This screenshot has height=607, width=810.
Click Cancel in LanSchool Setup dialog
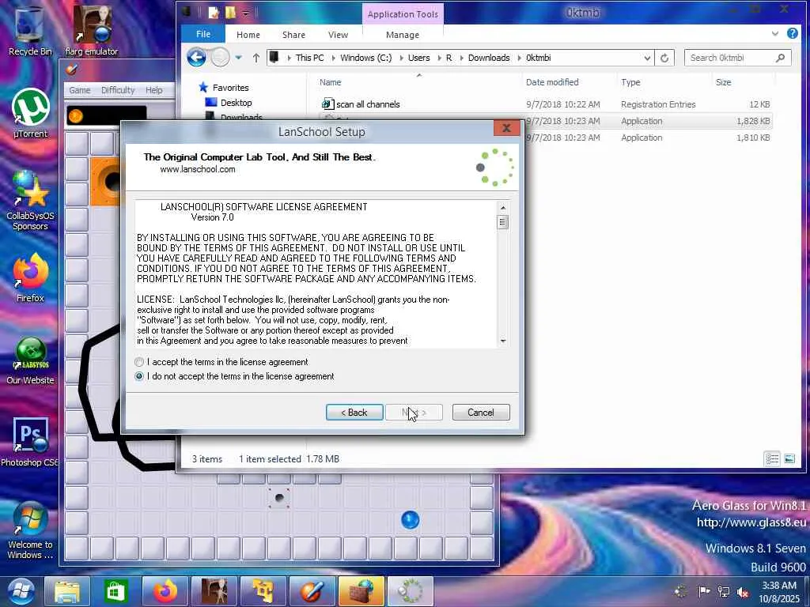click(481, 413)
